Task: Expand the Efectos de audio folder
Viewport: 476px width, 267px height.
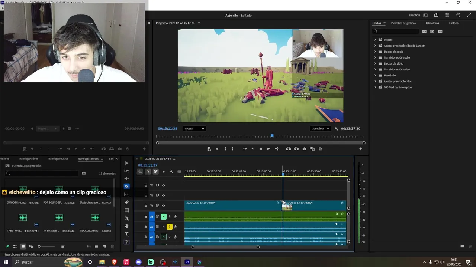Action: tap(375, 52)
